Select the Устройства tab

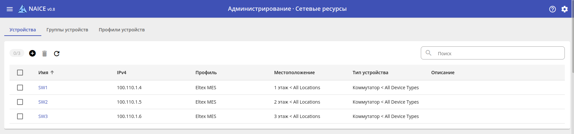23,30
